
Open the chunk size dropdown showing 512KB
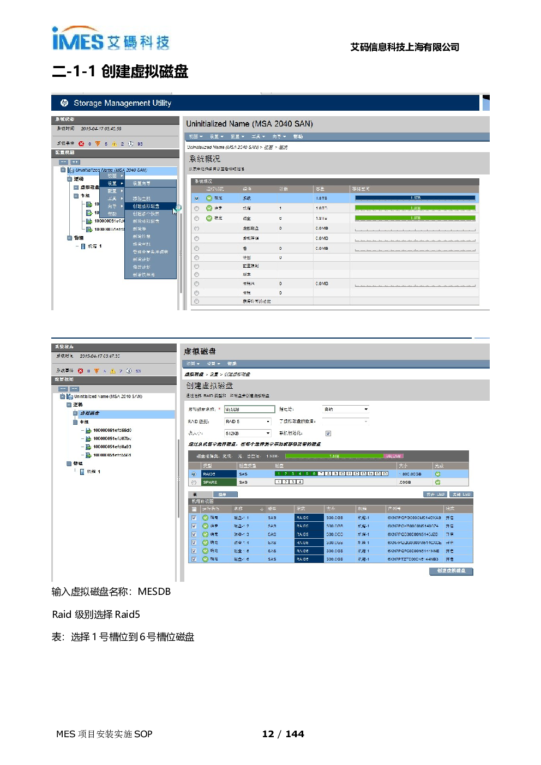(248, 433)
